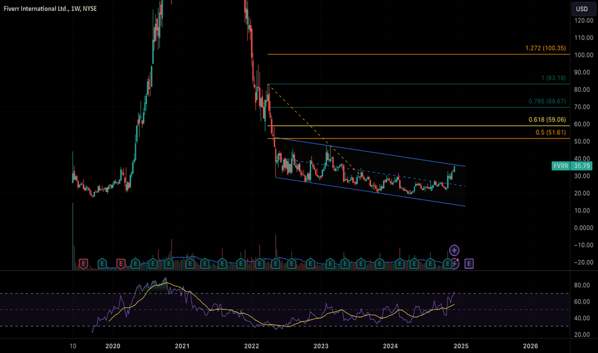Select the 0.5 (51.61) Fibonacci label
598x353 pixels.
551,132
